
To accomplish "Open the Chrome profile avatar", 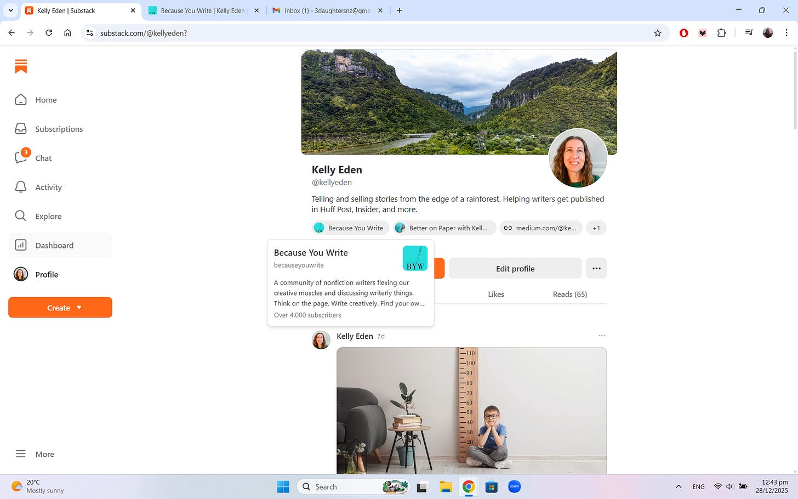I will pyautogui.click(x=768, y=33).
